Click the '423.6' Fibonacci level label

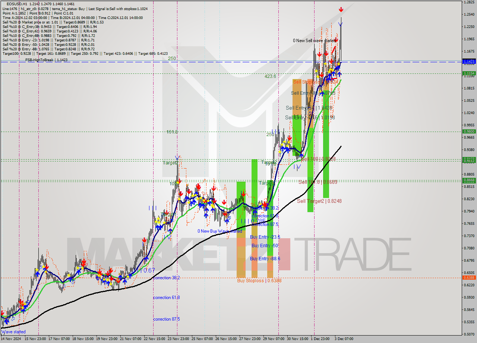[270, 76]
